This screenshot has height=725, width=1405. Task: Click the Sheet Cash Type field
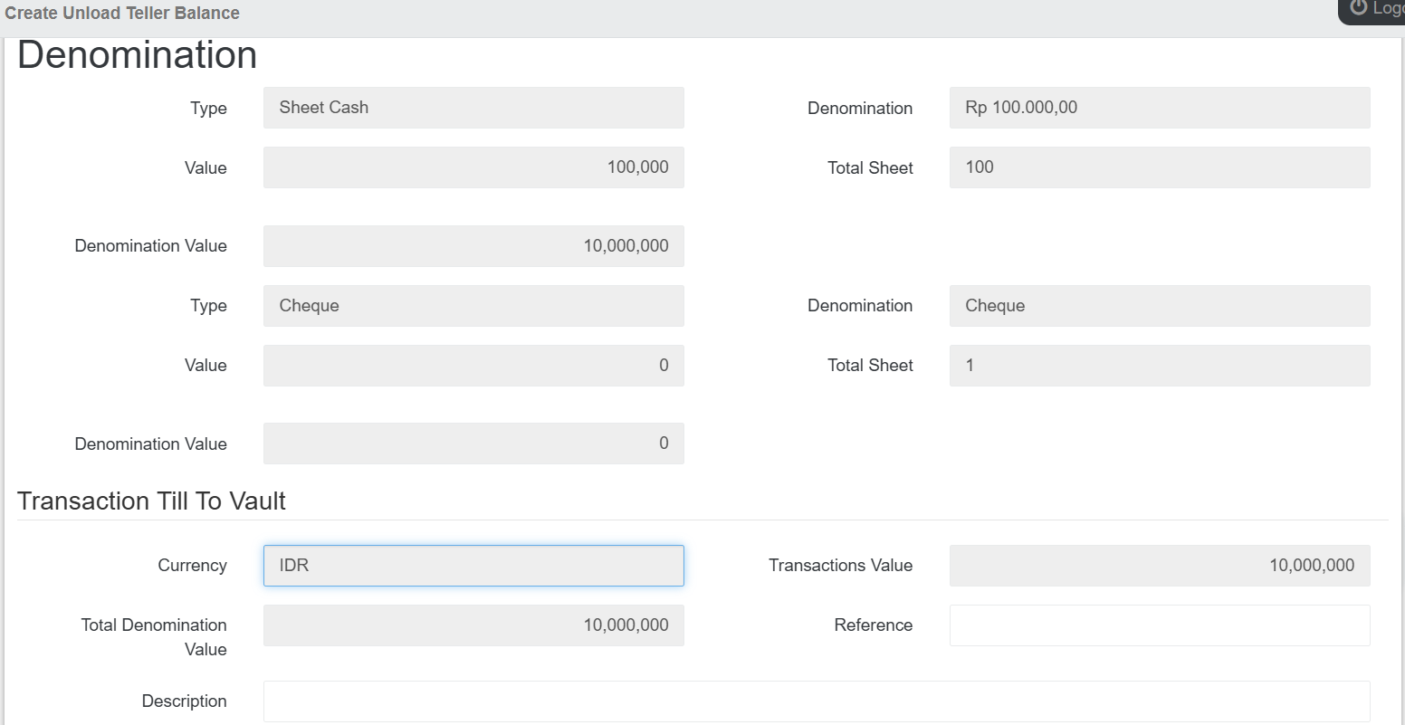coord(473,108)
